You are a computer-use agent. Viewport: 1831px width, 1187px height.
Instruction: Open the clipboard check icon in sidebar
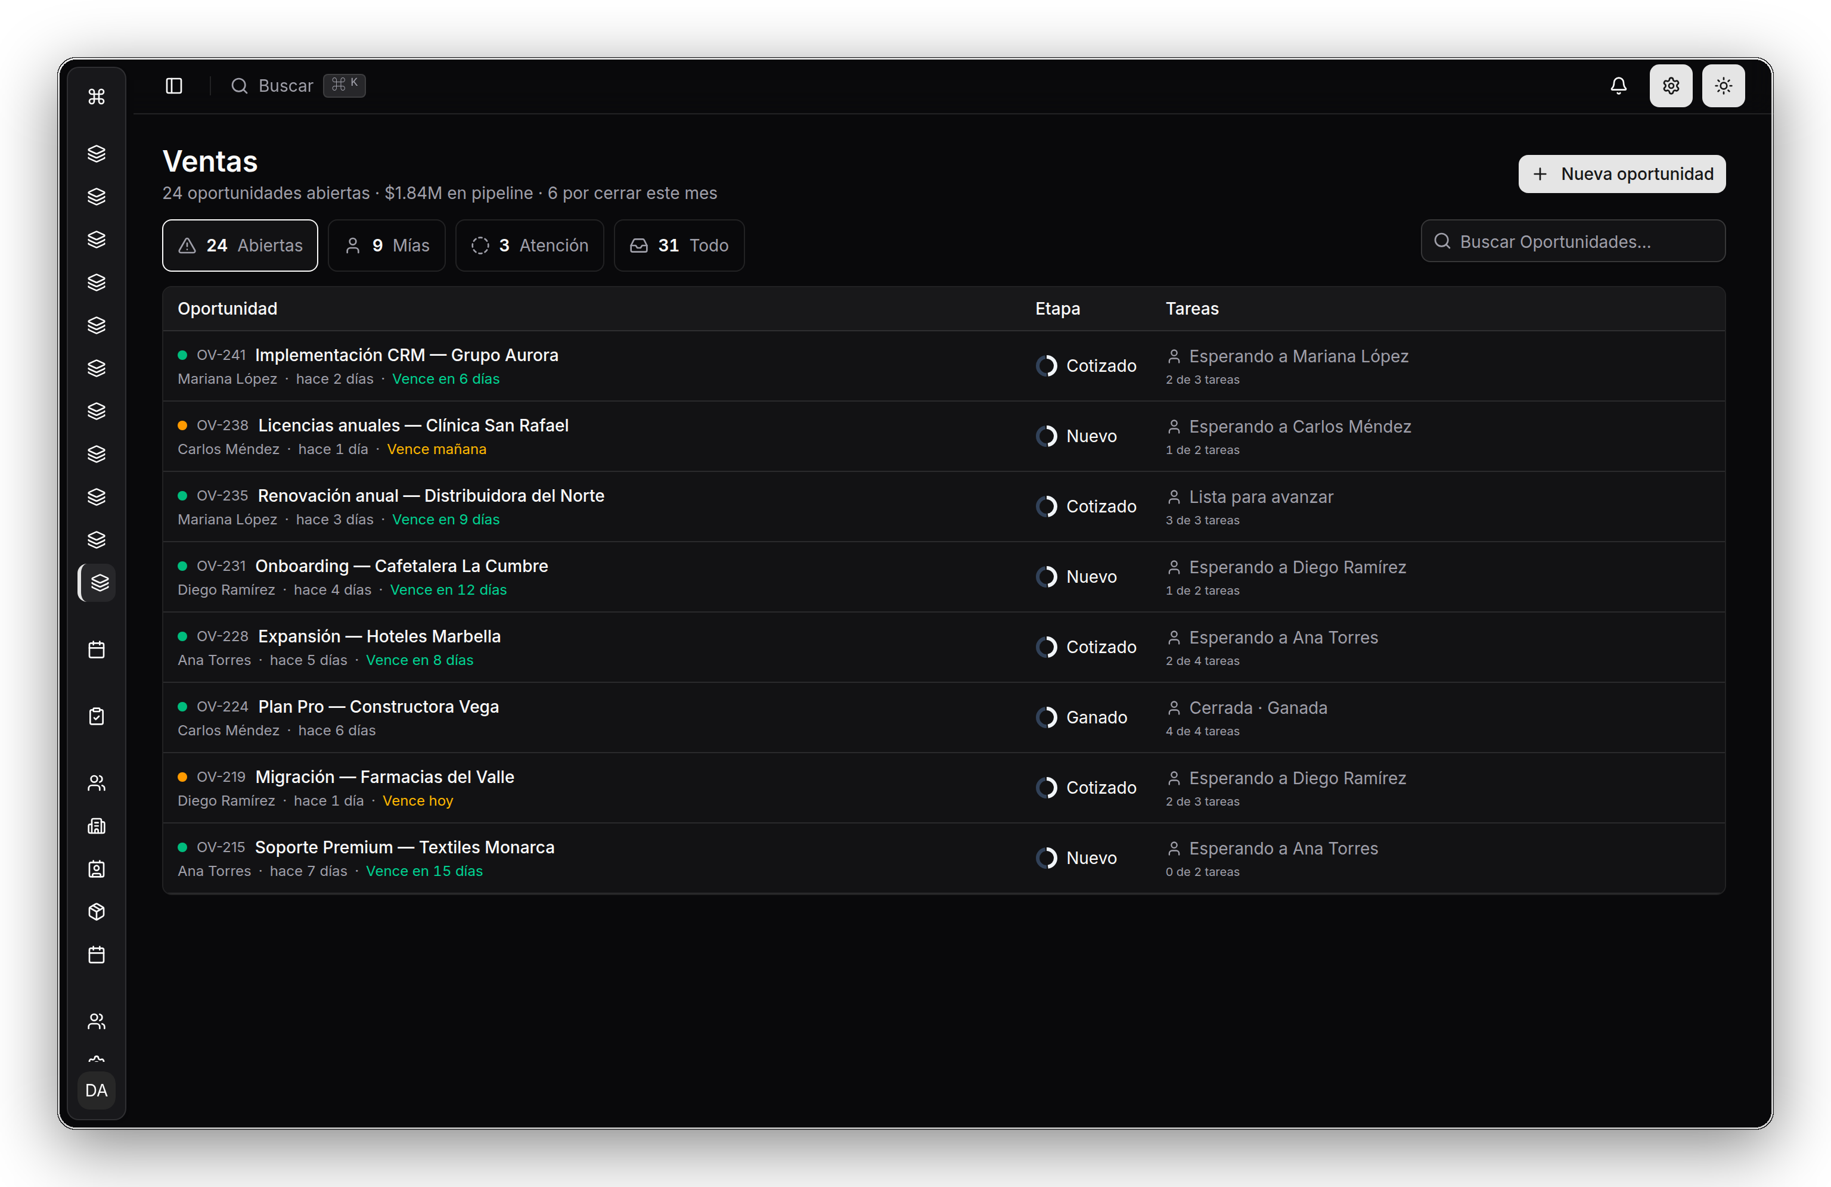pyautogui.click(x=96, y=716)
